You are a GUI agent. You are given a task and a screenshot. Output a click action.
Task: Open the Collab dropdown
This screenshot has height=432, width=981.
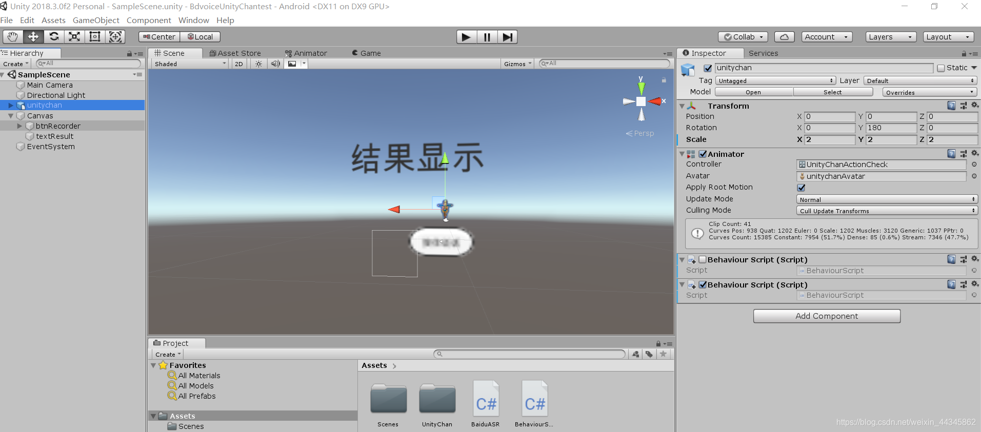pos(743,37)
